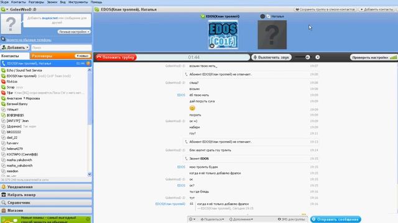
Task: Click the 4 новых badge
Action: tap(83, 56)
